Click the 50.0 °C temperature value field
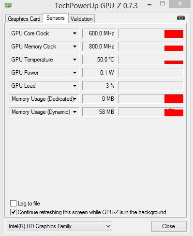The image size is (193, 236). [99, 60]
